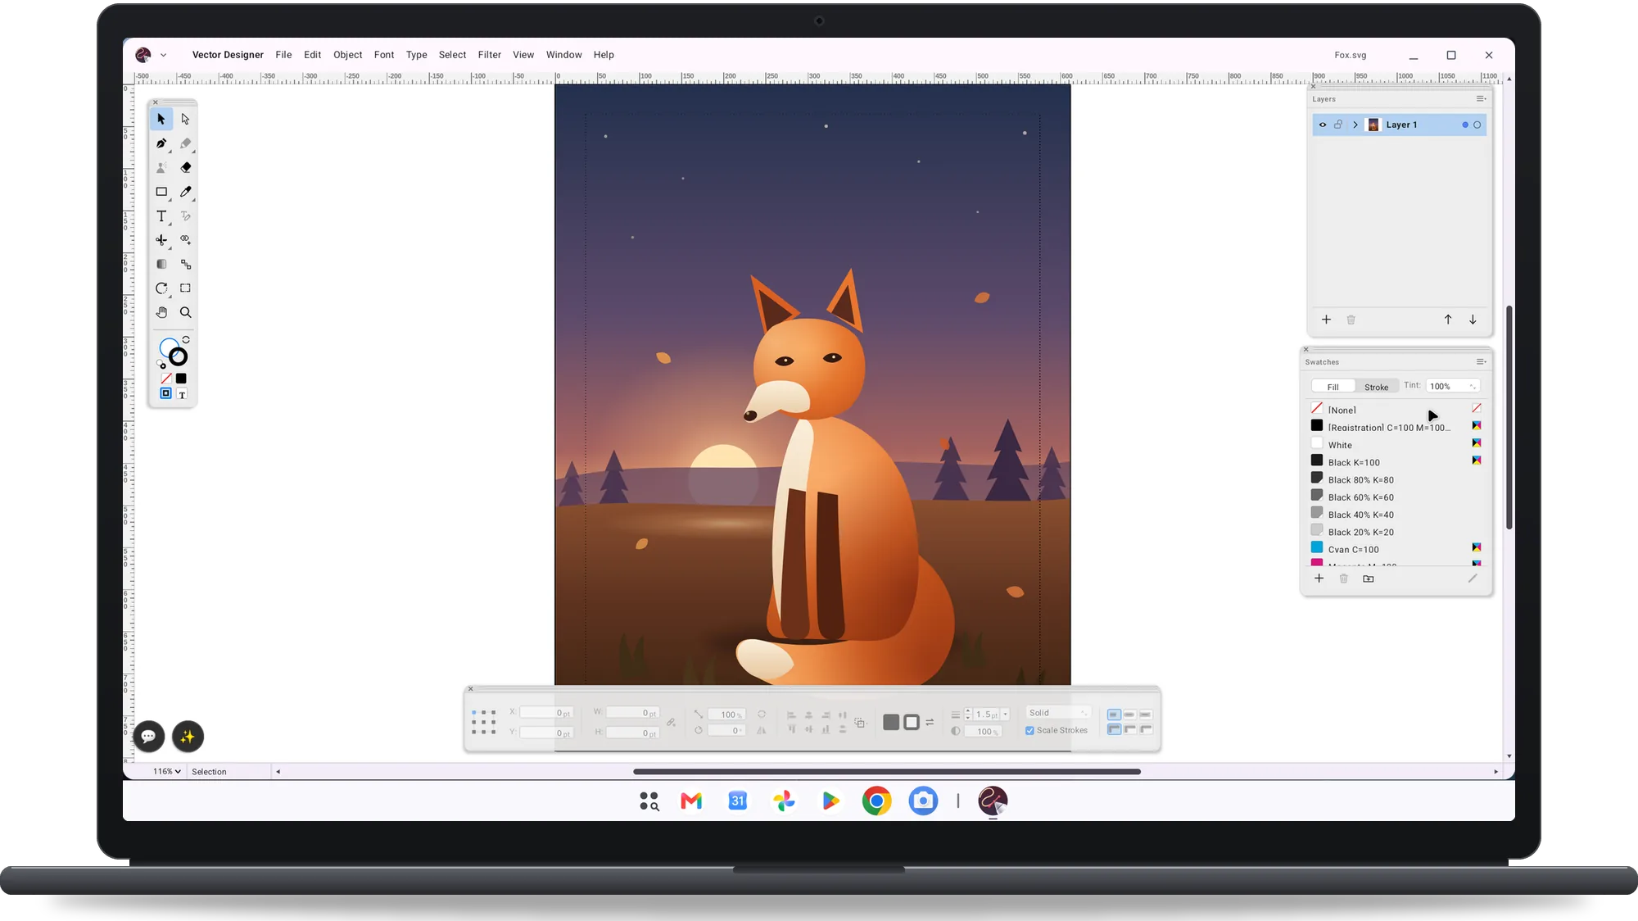Open the Layers panel options menu
This screenshot has height=921, width=1638.
1481,99
